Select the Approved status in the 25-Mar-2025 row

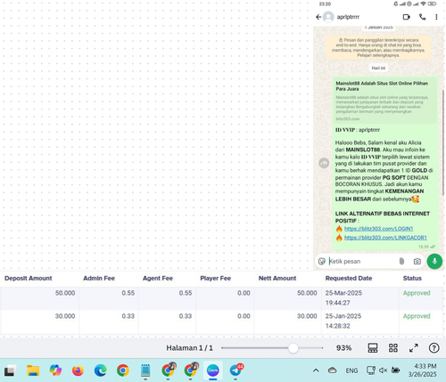417,293
